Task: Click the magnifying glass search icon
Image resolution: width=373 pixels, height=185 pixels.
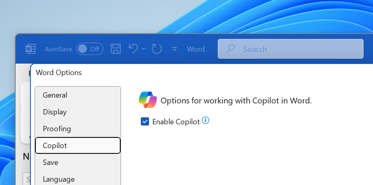Action: point(231,49)
